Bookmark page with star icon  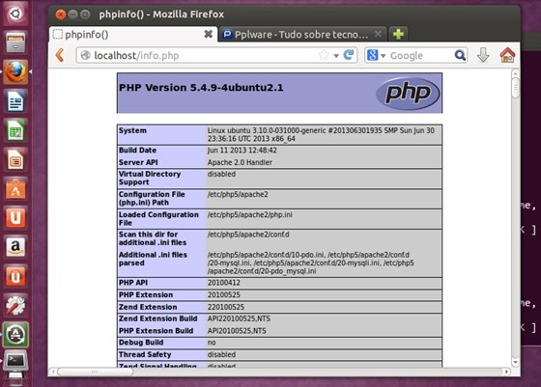pyautogui.click(x=324, y=55)
